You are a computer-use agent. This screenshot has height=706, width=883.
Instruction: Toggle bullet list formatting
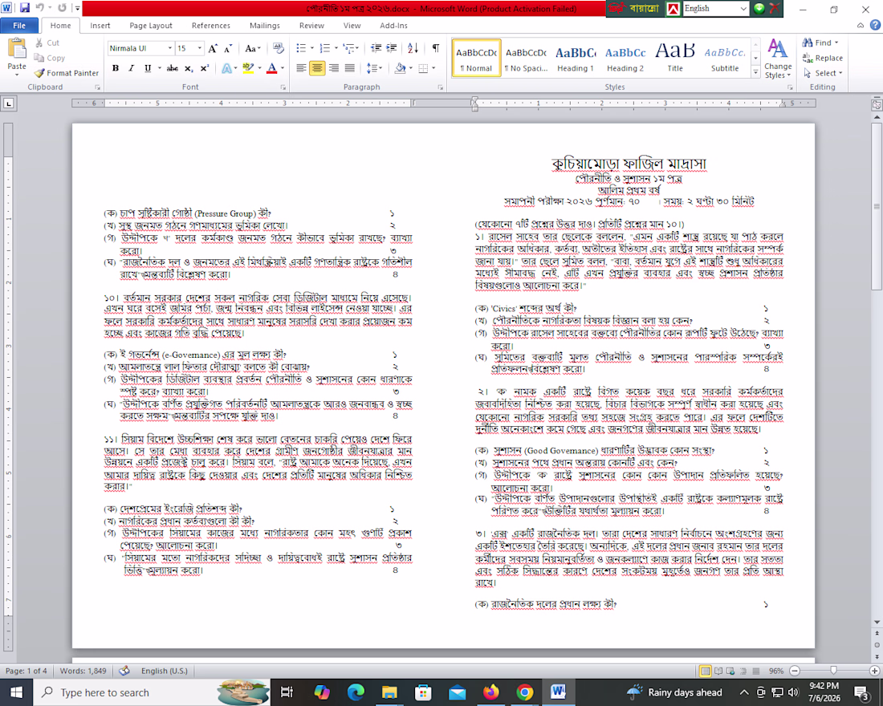tap(301, 48)
